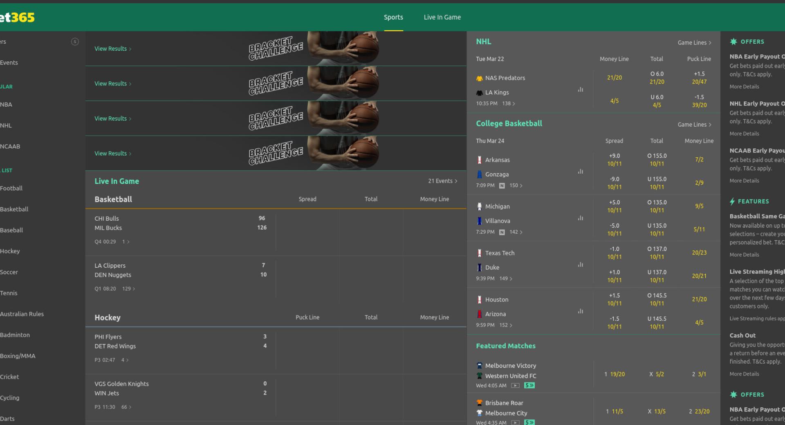The height and width of the screenshot is (425, 785).
Task: Expand College Basketball Game Lines
Action: click(x=694, y=125)
